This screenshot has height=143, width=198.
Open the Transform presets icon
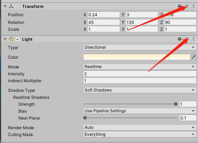187,6
